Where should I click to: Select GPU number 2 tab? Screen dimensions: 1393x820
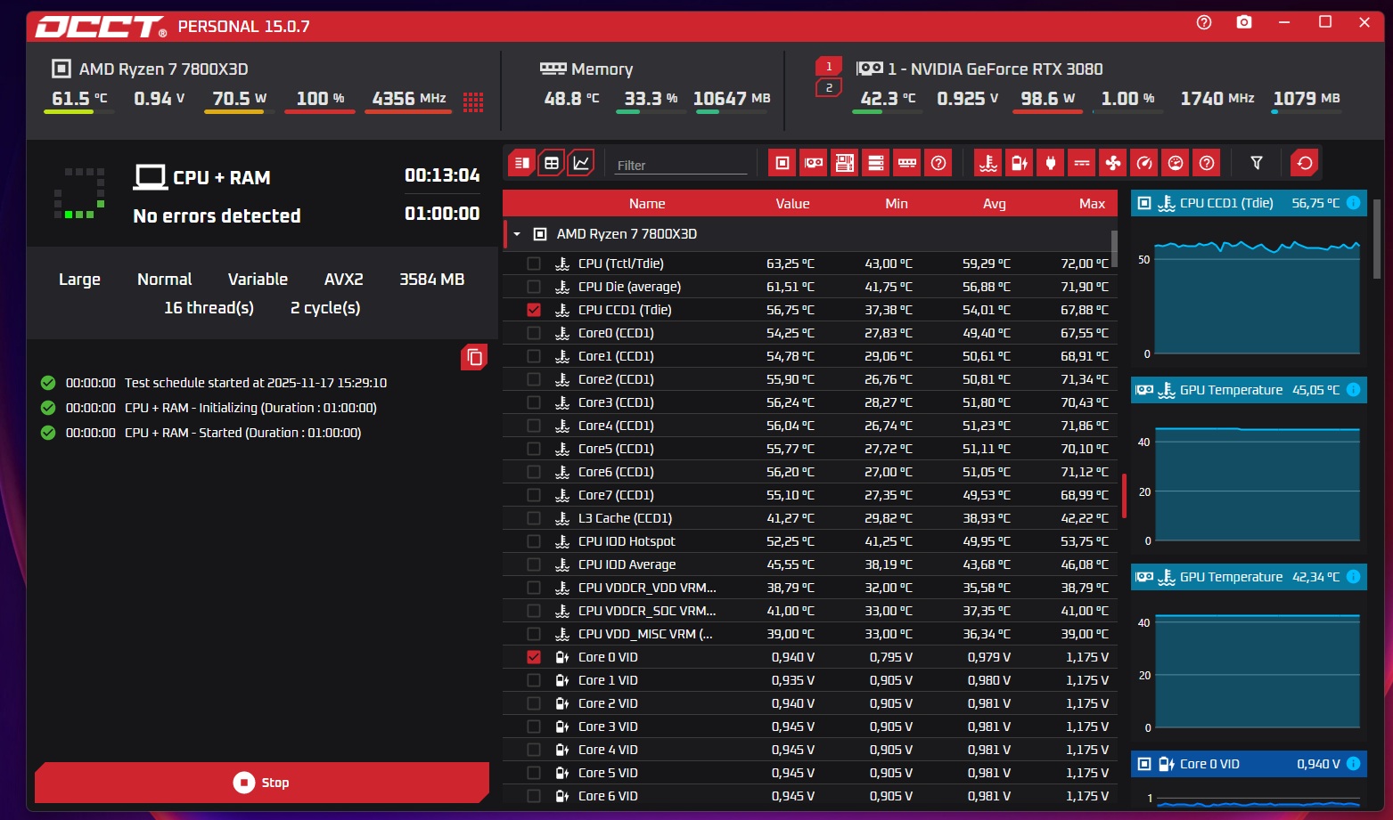click(x=829, y=87)
